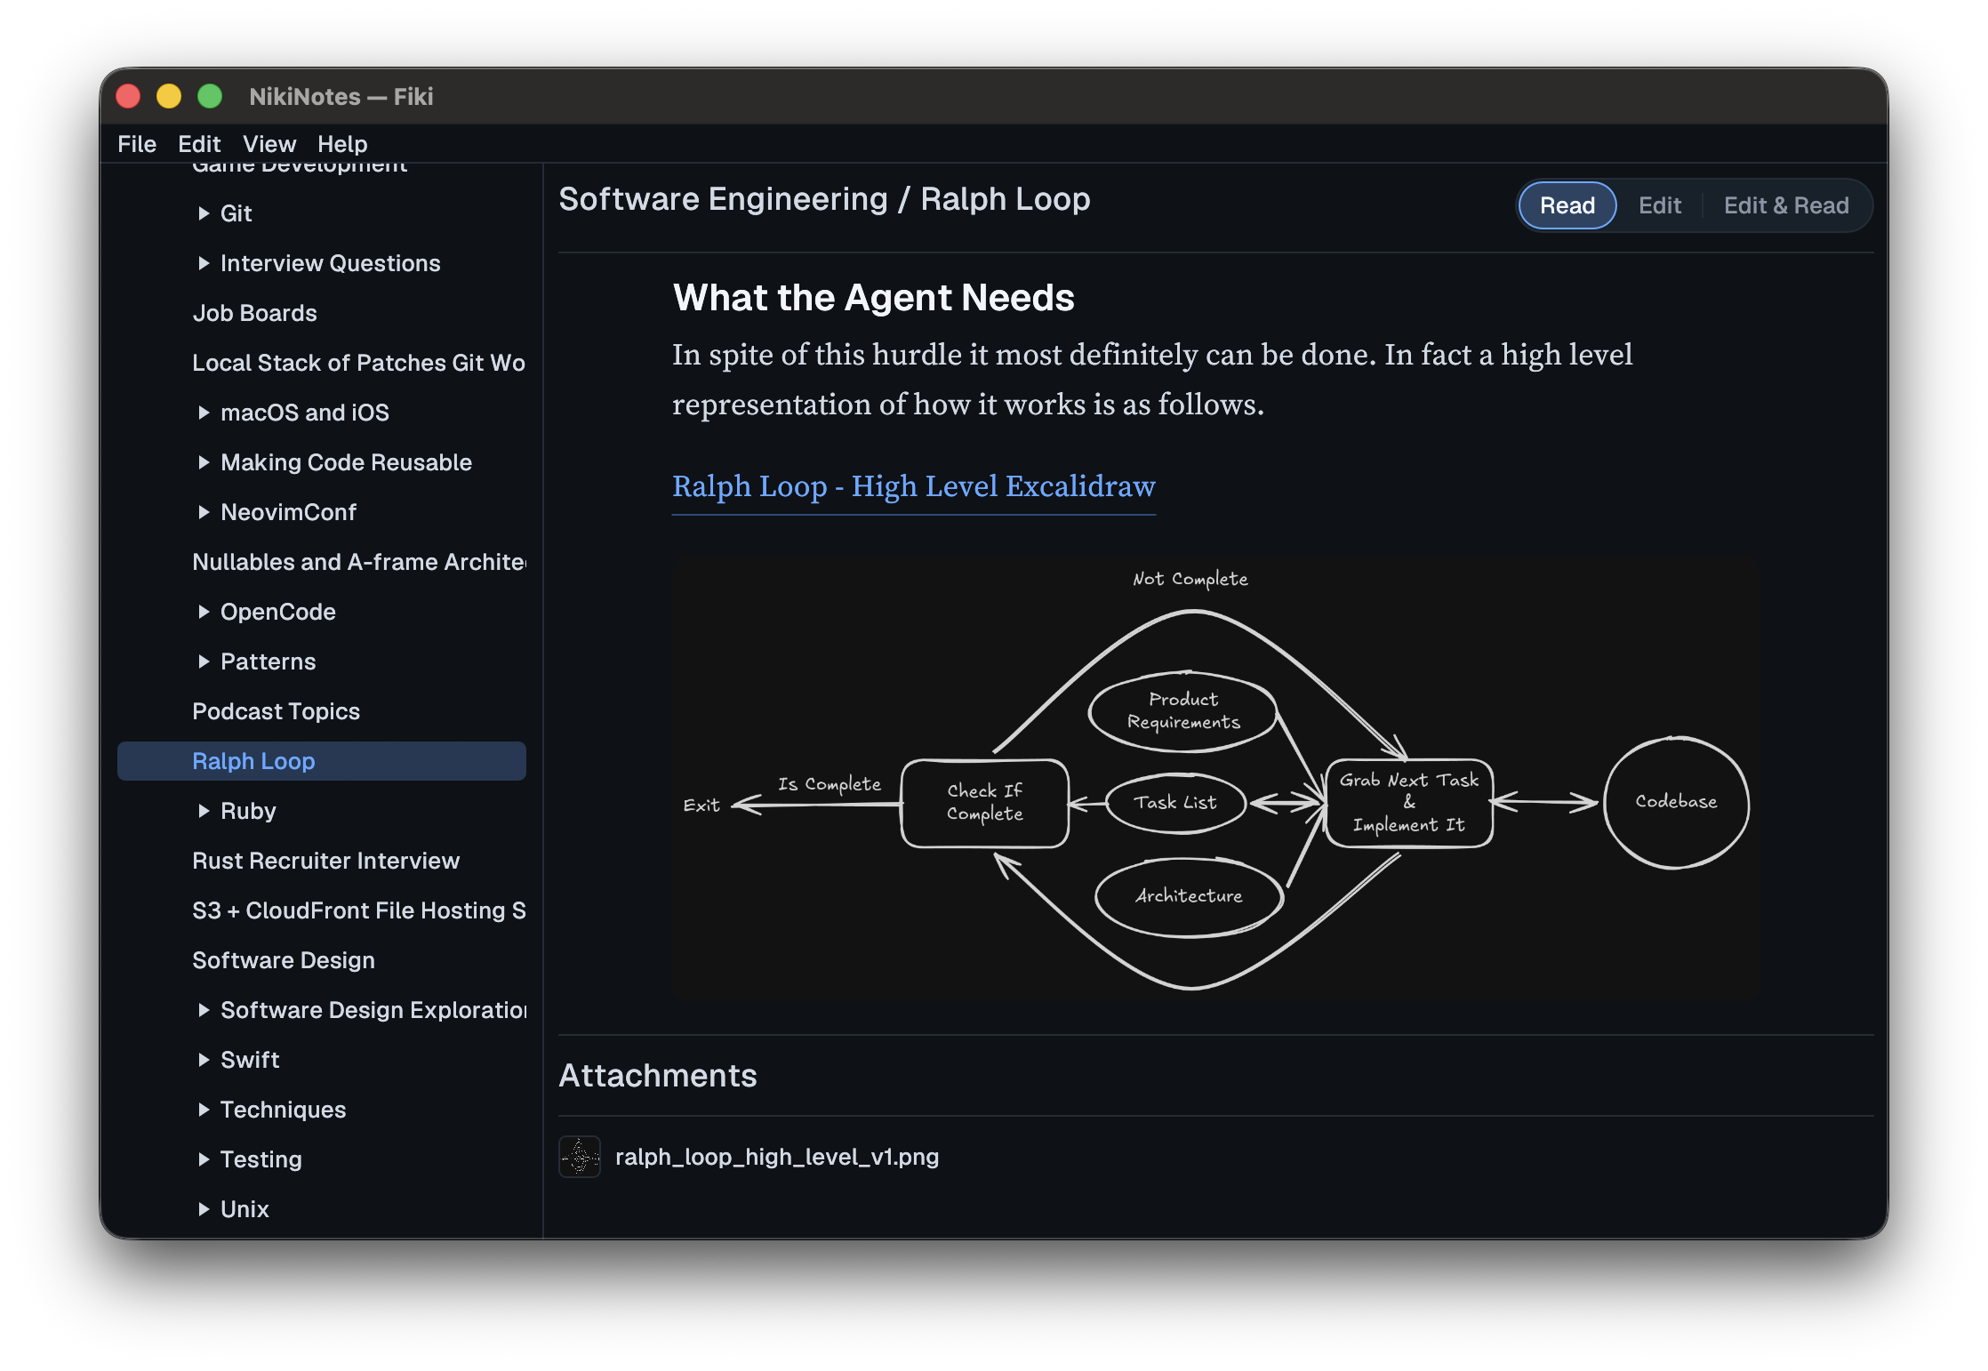Open the Help menu
Image resolution: width=1988 pixels, height=1371 pixels.
tap(342, 144)
